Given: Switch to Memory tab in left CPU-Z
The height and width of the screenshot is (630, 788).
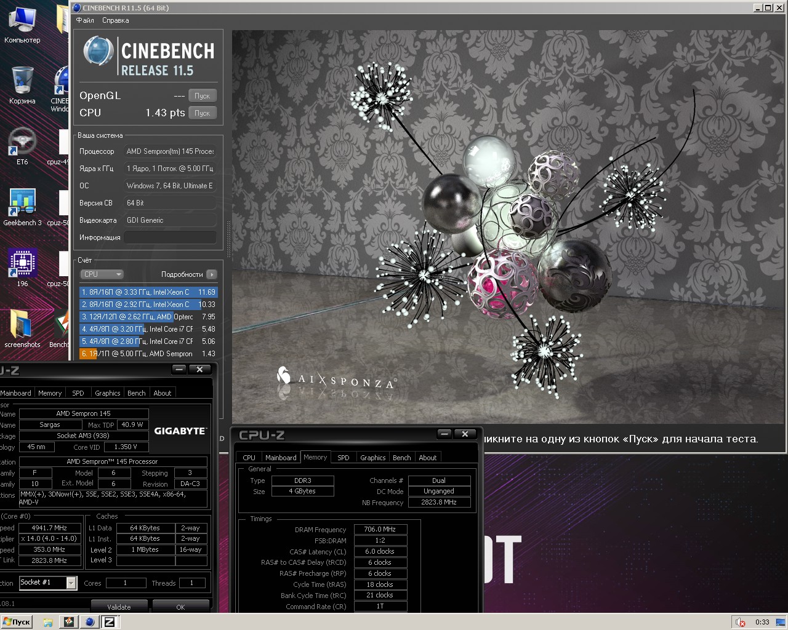Looking at the screenshot, I should tap(50, 393).
